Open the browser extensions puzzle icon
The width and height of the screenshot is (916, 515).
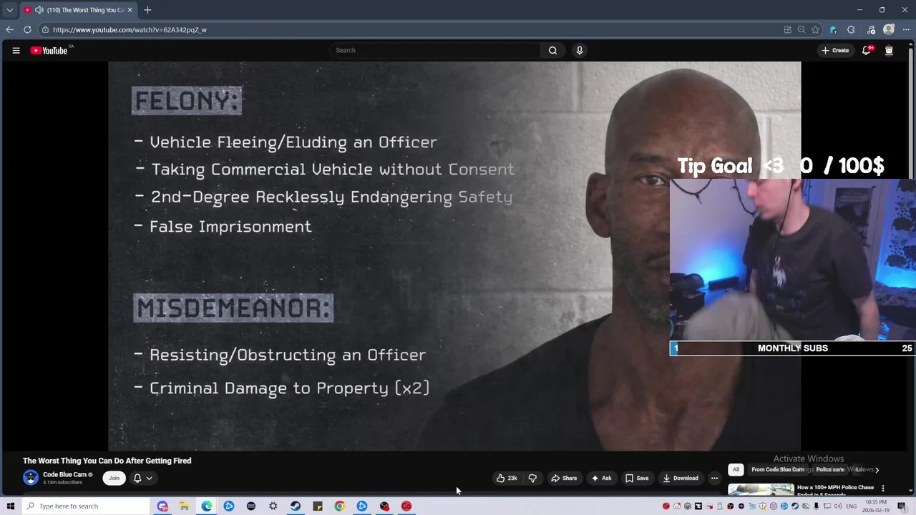[x=851, y=29]
